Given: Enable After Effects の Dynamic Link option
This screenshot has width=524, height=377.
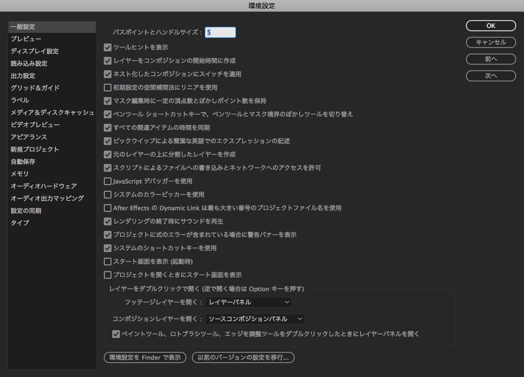Looking at the screenshot, I should point(108,208).
